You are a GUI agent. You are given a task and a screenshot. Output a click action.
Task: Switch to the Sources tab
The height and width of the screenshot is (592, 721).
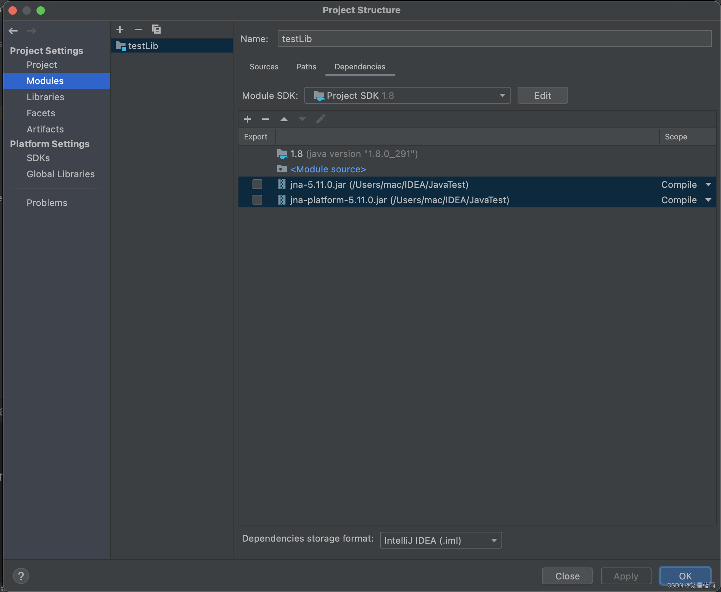(264, 66)
